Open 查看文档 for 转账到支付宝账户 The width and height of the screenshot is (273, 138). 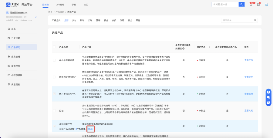pos(249,77)
